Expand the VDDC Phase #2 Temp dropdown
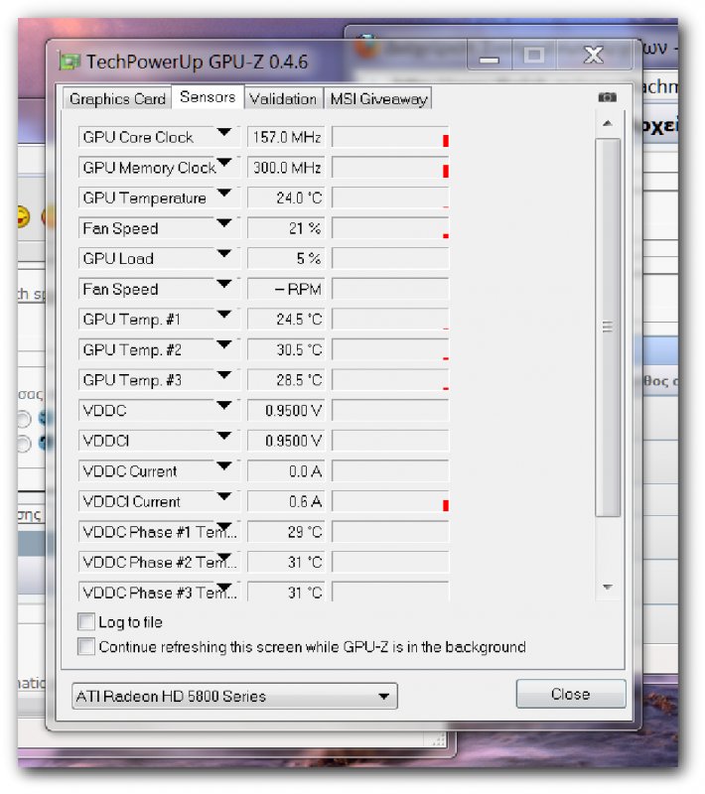Screen dimensions: 705x794 pos(223,558)
